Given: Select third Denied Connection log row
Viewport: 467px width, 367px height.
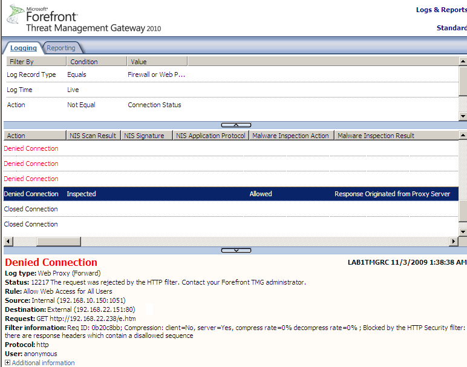Looking at the screenshot, I should [231, 179].
